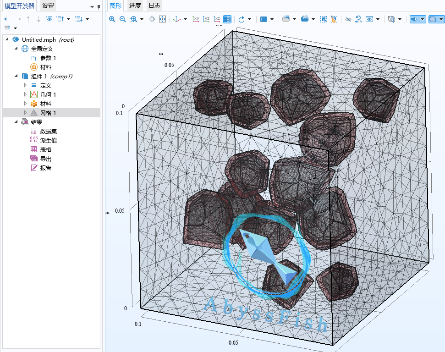The image size is (445, 352).
Task: Toggle the pin for the Model Builder panel
Action: coord(99,6)
